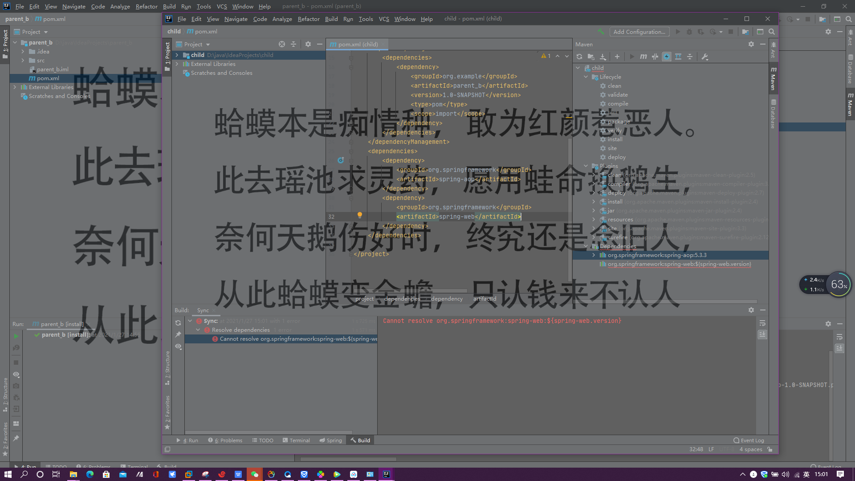Collapse all nodes in Maven tree
The image size is (855, 481).
pyautogui.click(x=690, y=57)
